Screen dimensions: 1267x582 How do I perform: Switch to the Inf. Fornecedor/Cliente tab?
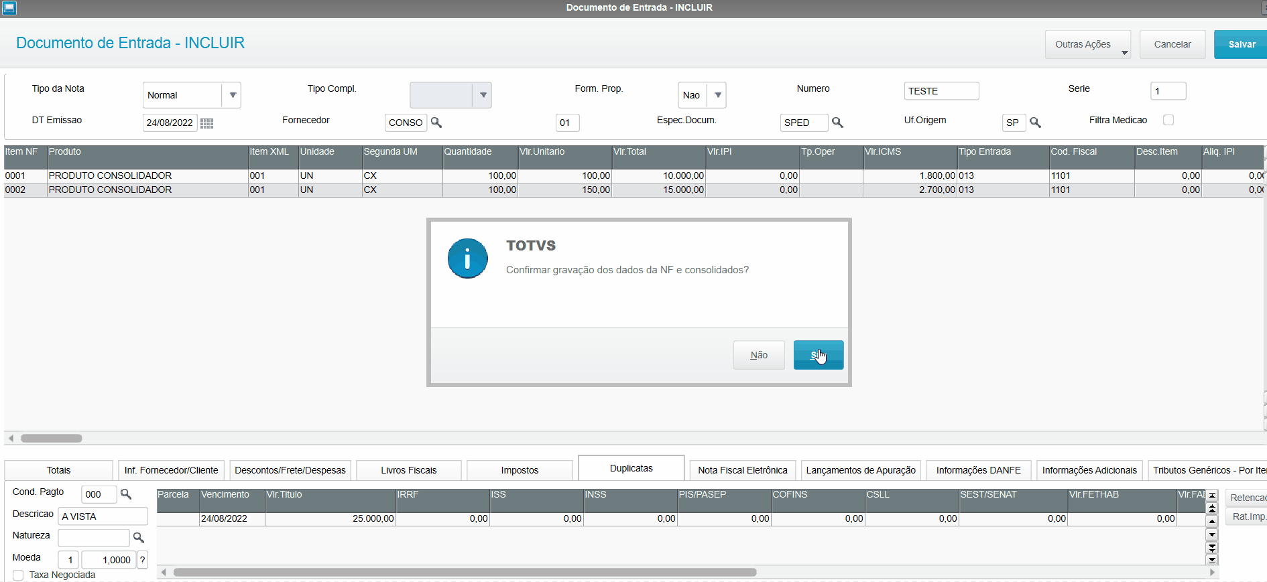point(171,470)
